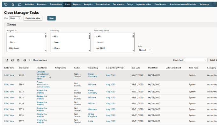Viewport: 219px width, 126px height.
Task: Open the United Kingdom subsidiary link
Action: 92,115
